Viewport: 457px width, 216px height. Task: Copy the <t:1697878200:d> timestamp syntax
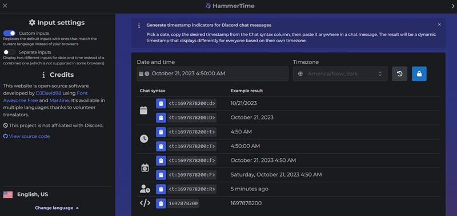(161, 104)
